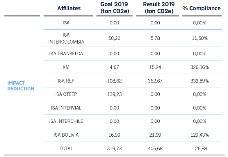Select the ISA CTEEP affiliate cell
The height and width of the screenshot is (157, 228).
[x=66, y=94]
